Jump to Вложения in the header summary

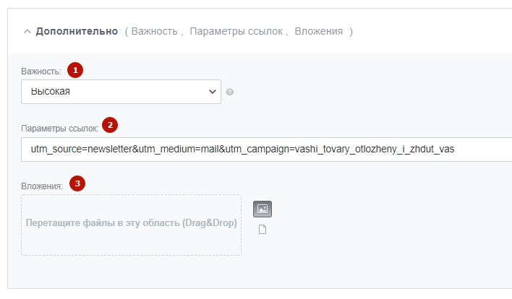[x=319, y=31]
